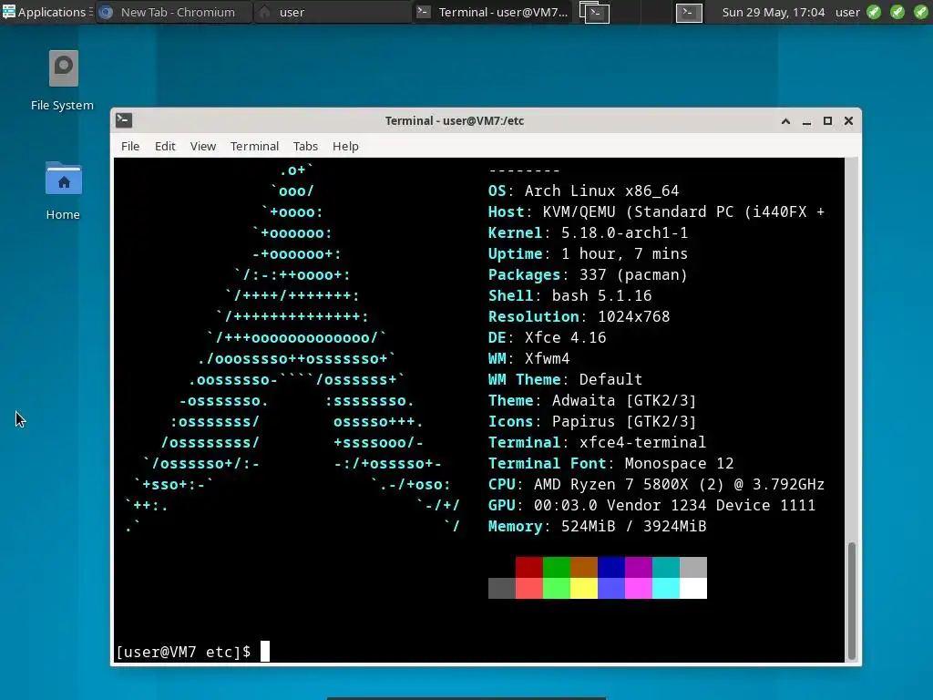Click the 'Terminal Font: Monospace 12' line
This screenshot has height=700, width=933.
[x=611, y=463]
